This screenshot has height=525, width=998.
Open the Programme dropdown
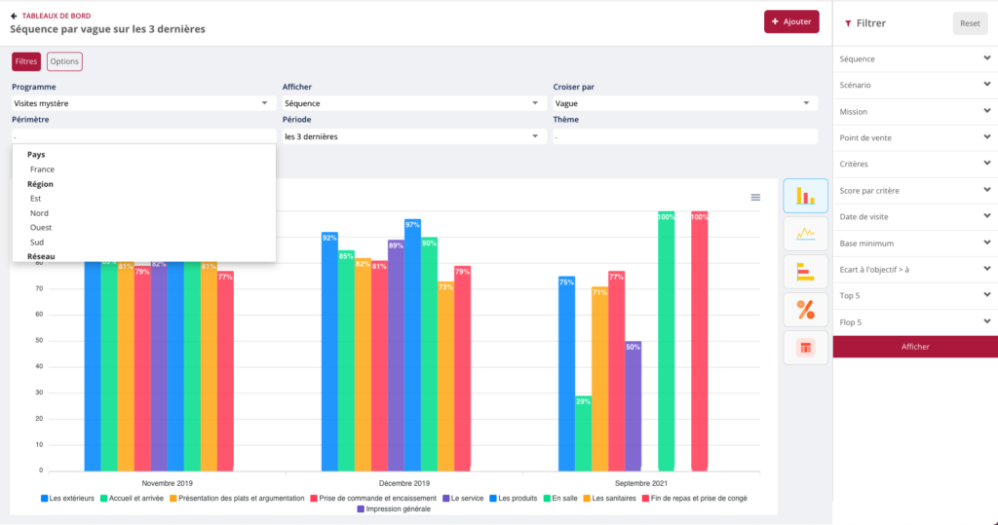[x=142, y=102]
